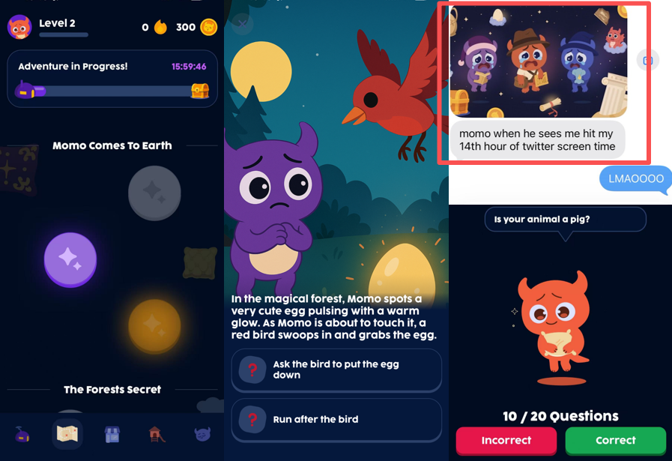Select the glowing purple level node
This screenshot has width=672, height=461.
coord(70,260)
